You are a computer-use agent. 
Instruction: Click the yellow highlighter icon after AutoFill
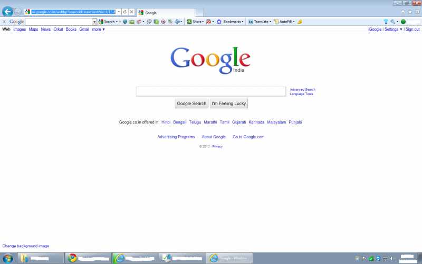[300, 22]
